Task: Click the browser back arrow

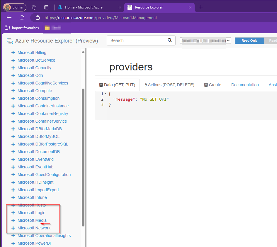Action: click(x=9, y=18)
